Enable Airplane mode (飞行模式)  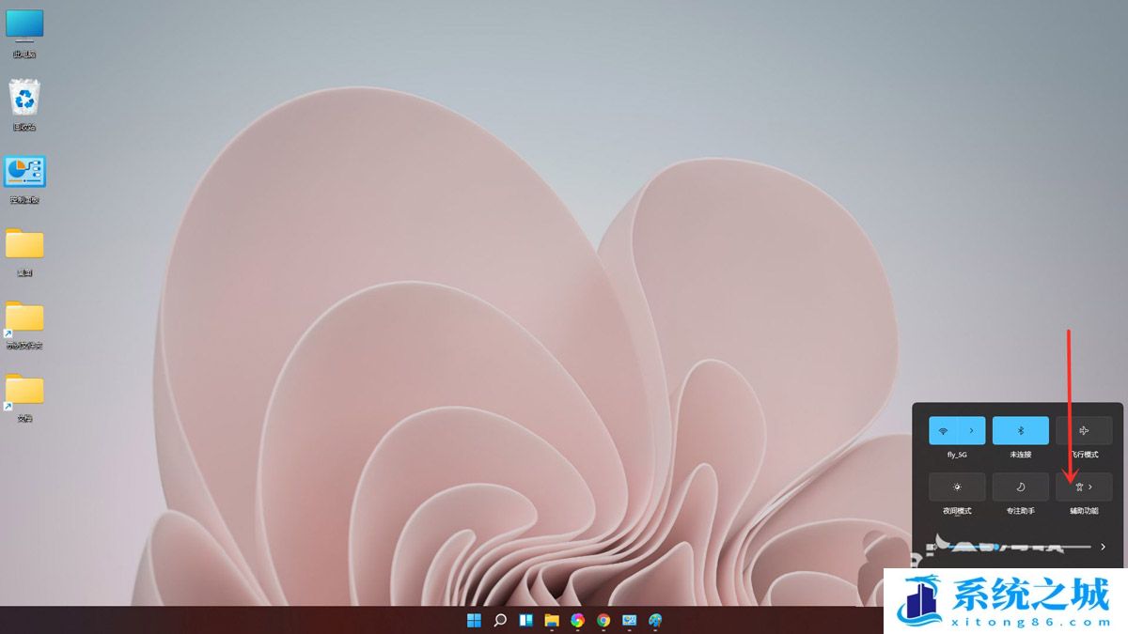(1084, 430)
